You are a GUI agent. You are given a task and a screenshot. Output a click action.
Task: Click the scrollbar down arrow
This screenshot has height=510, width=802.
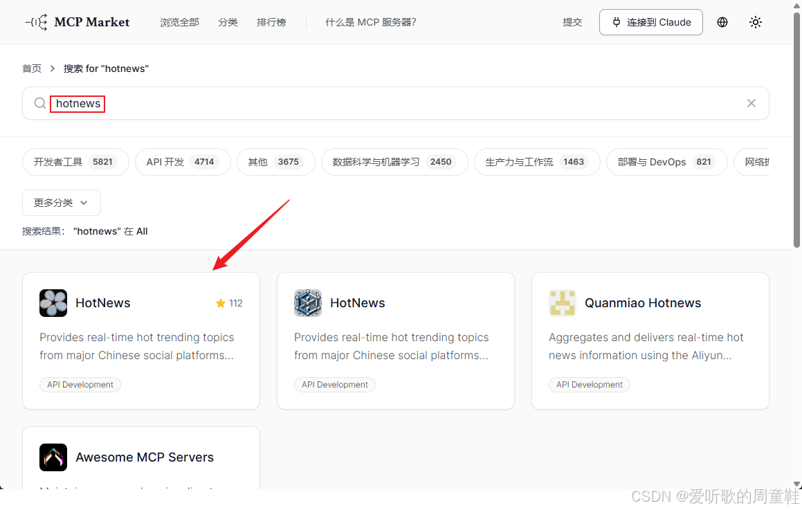click(797, 484)
